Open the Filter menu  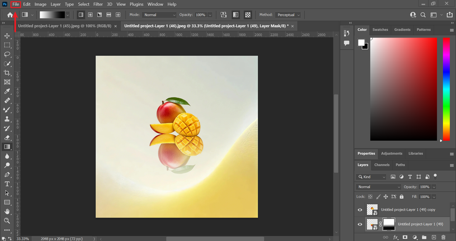[x=98, y=4]
